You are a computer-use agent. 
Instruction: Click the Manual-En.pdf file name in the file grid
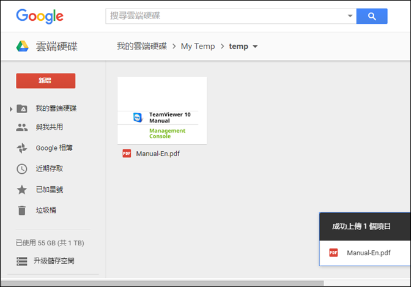(158, 154)
